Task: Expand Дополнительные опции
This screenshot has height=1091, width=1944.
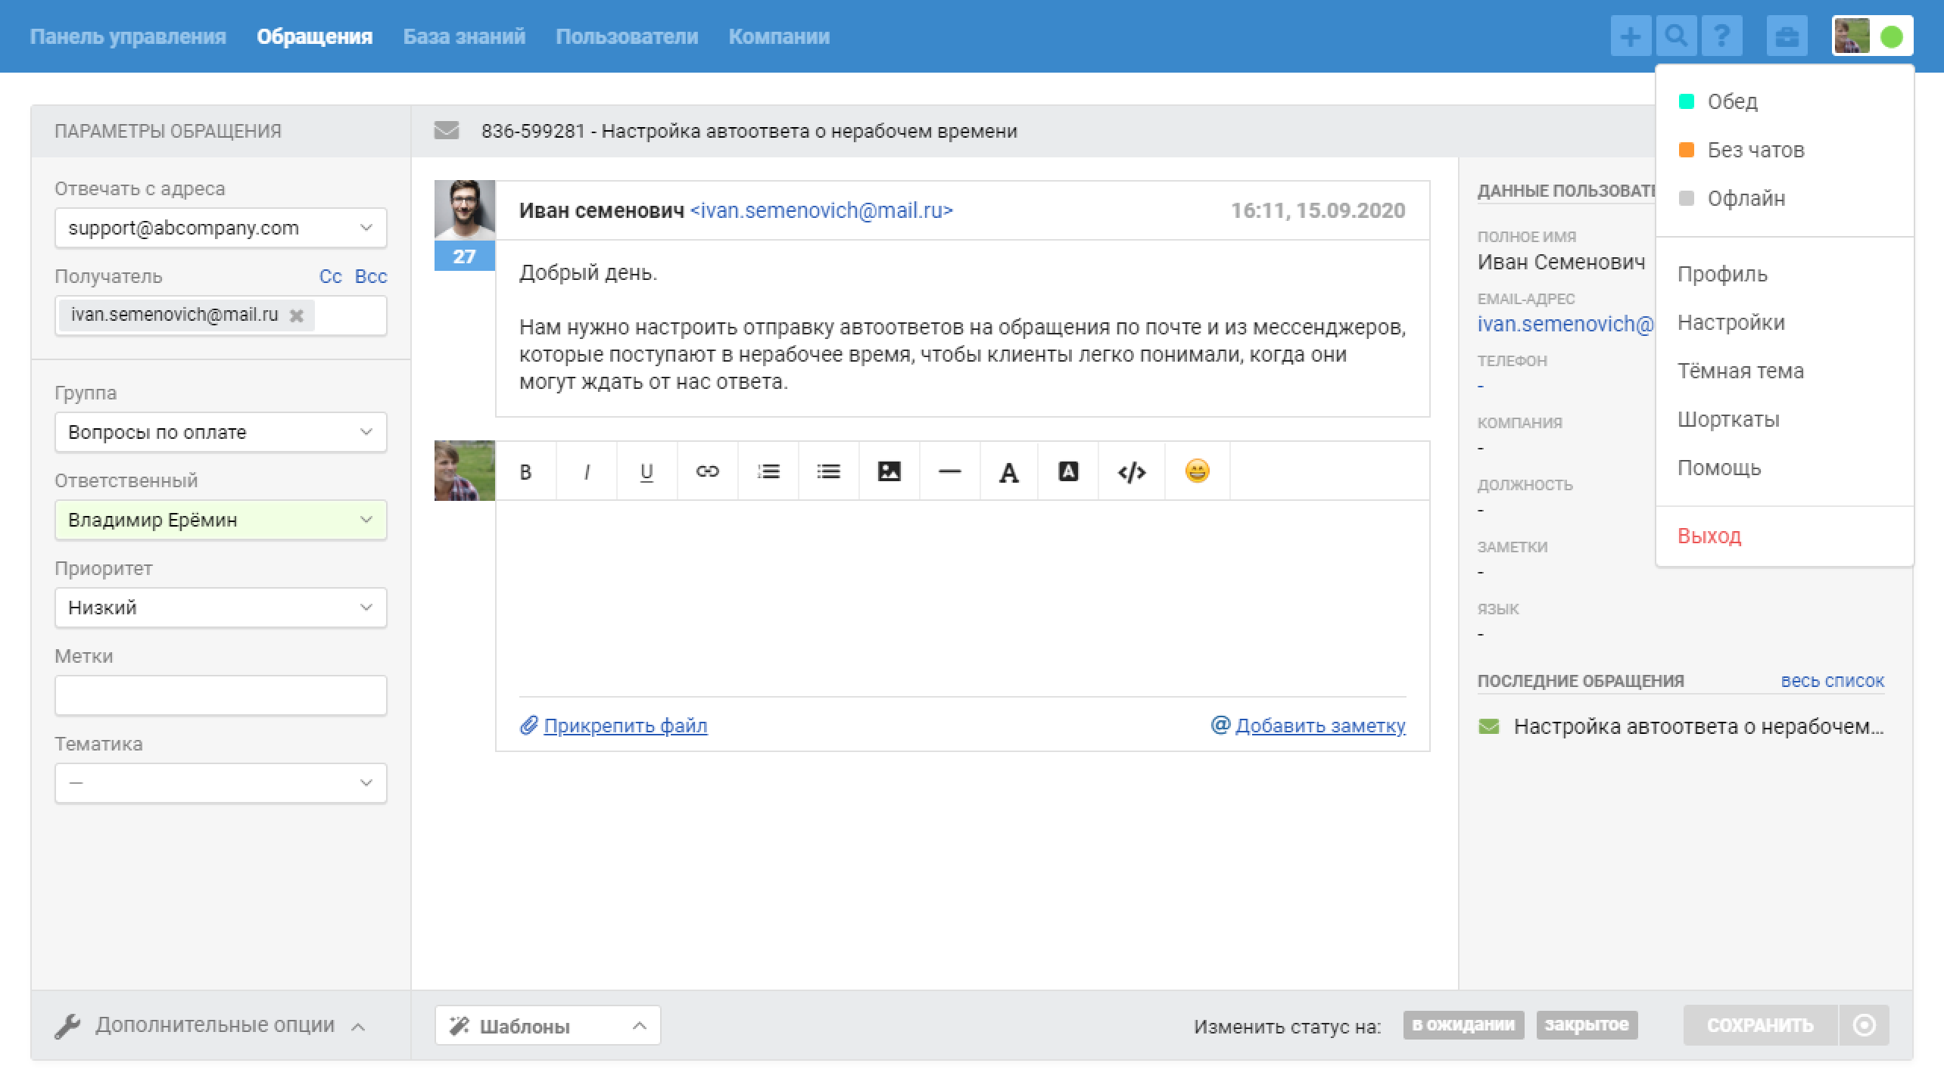Action: click(210, 1025)
